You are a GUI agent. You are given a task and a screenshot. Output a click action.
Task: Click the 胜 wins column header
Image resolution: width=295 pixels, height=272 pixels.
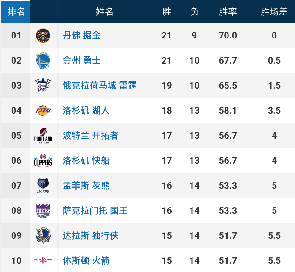166,12
